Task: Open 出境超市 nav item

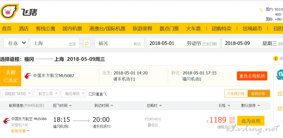Action: tap(252, 29)
